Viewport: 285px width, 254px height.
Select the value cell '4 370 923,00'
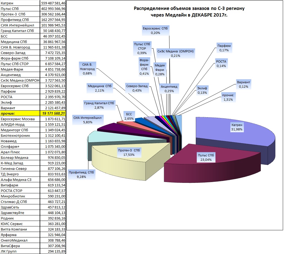pyautogui.click(x=53, y=75)
